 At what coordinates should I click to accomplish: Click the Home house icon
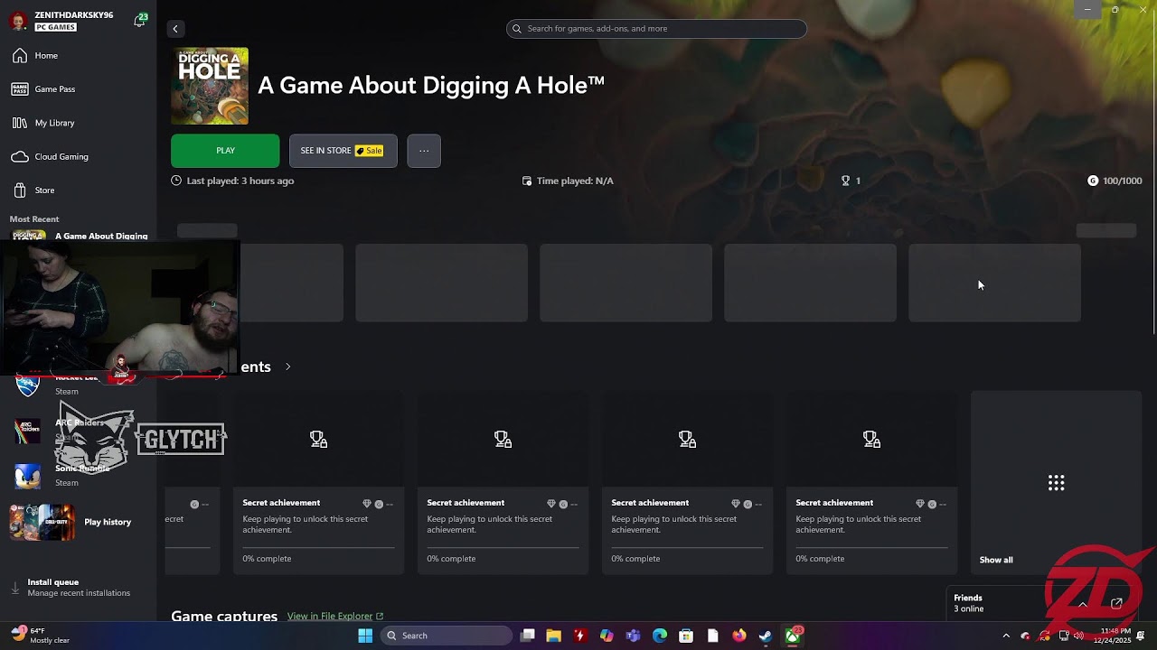(x=20, y=56)
